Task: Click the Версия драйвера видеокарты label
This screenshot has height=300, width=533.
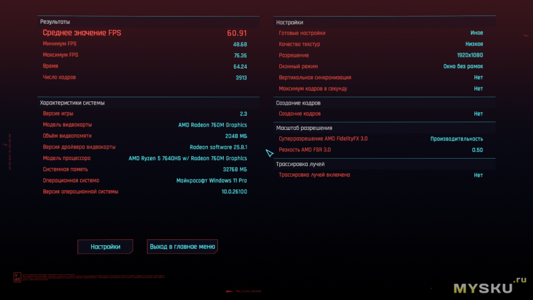Action: 79,147
